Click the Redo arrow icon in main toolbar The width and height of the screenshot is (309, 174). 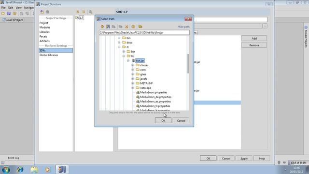[x=28, y=14]
